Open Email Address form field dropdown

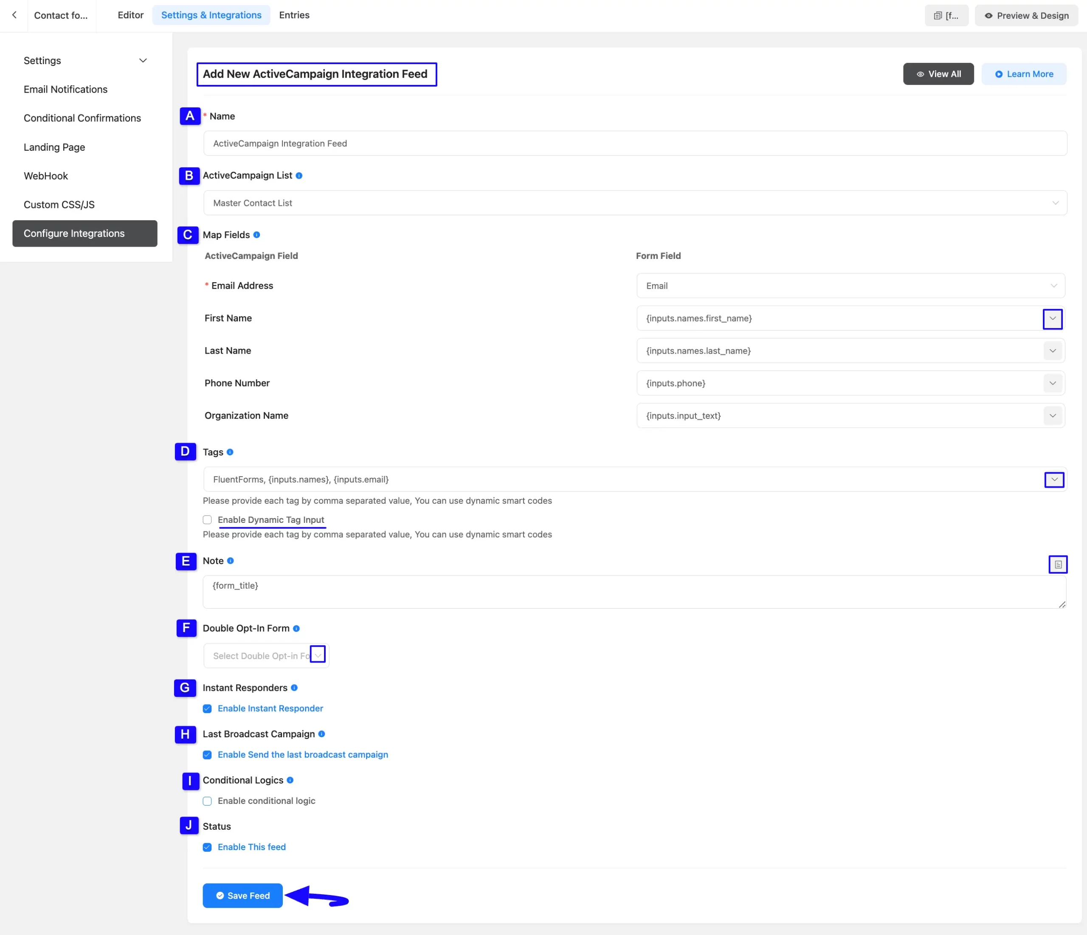coord(850,286)
